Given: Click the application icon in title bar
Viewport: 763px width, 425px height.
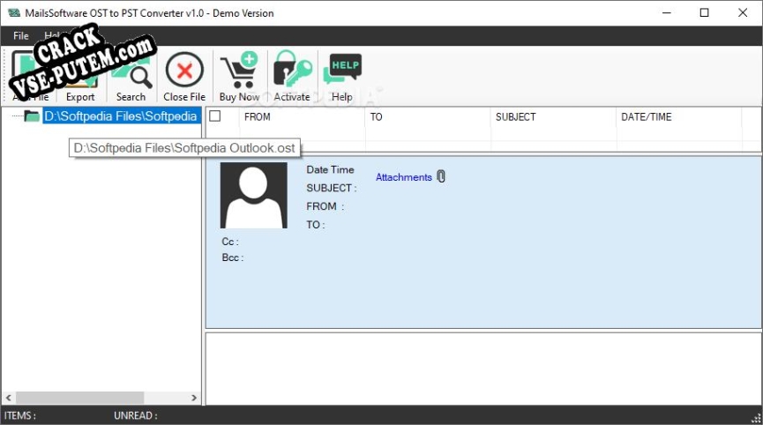Looking at the screenshot, I should point(14,12).
